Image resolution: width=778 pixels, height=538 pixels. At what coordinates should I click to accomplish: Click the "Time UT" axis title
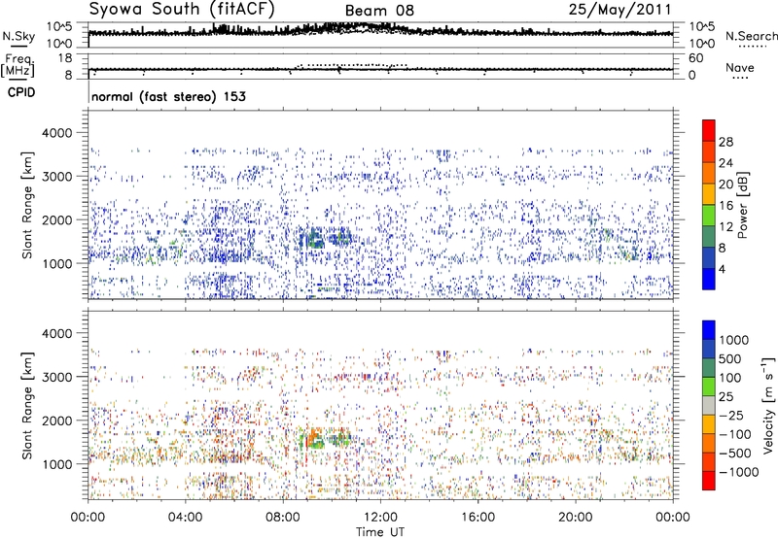pyautogui.click(x=380, y=532)
